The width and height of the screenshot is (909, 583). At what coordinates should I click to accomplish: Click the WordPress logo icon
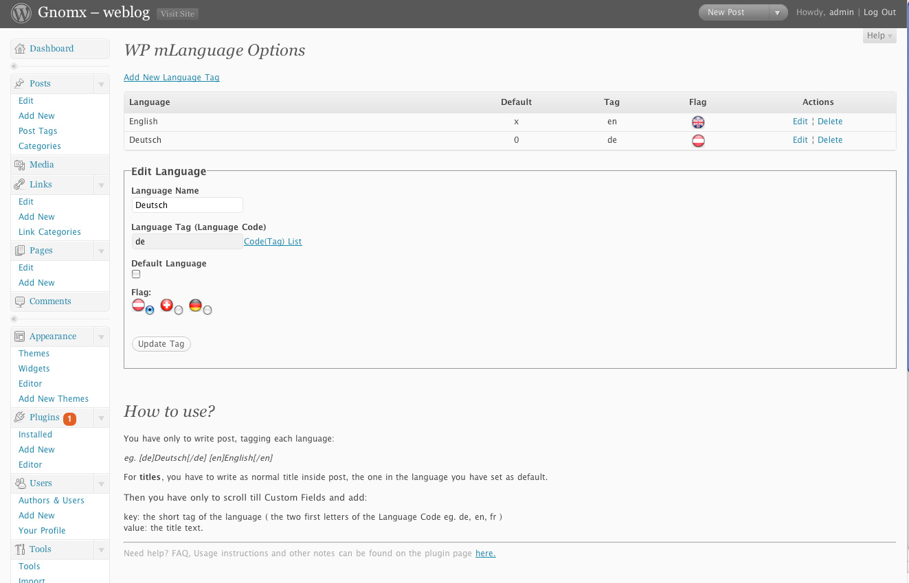pos(21,13)
